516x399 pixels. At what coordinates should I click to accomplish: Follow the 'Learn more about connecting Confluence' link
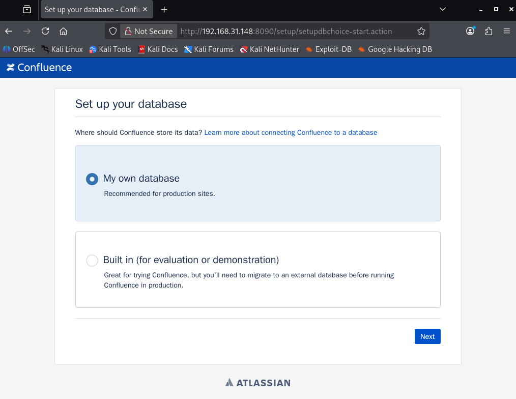pyautogui.click(x=291, y=132)
